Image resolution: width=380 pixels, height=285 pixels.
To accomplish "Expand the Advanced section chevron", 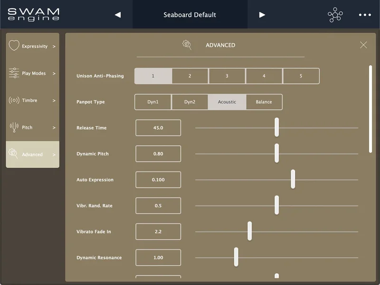I will tap(54, 155).
